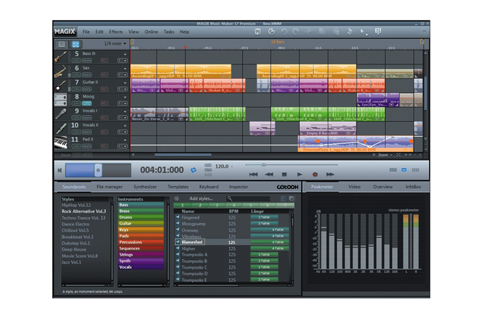Image resolution: width=482 pixels, height=318 pixels.
Task: Click the round icon left of Add styles
Action: click(x=177, y=198)
